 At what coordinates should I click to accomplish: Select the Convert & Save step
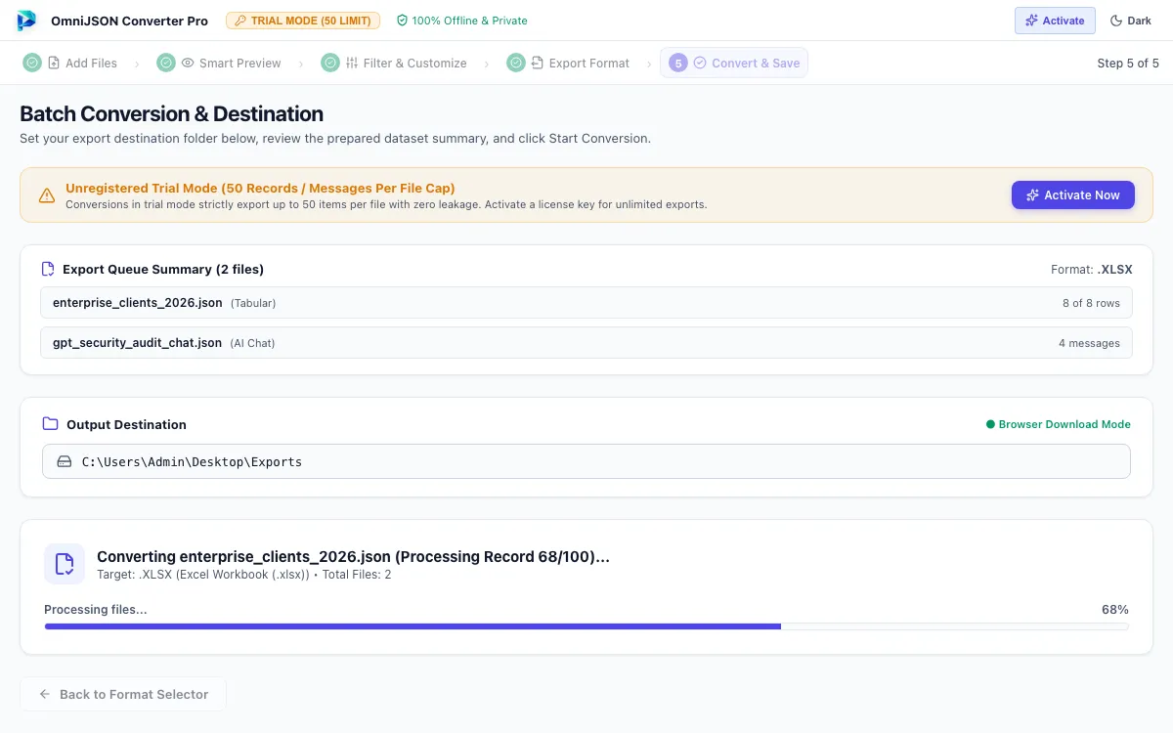click(734, 63)
